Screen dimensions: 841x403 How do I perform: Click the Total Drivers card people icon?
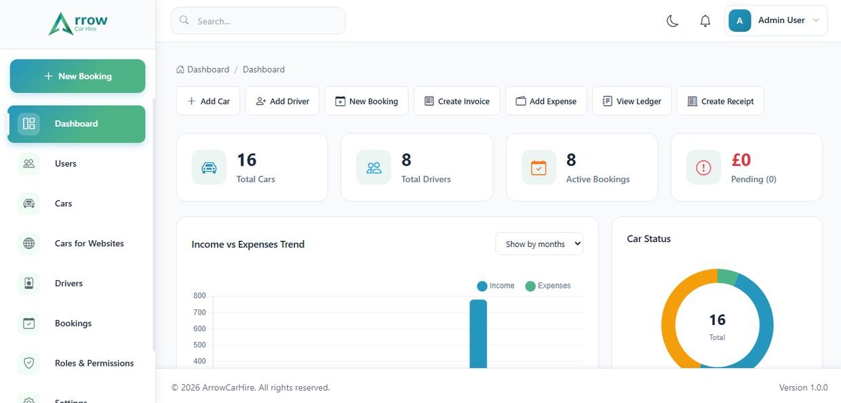(374, 168)
